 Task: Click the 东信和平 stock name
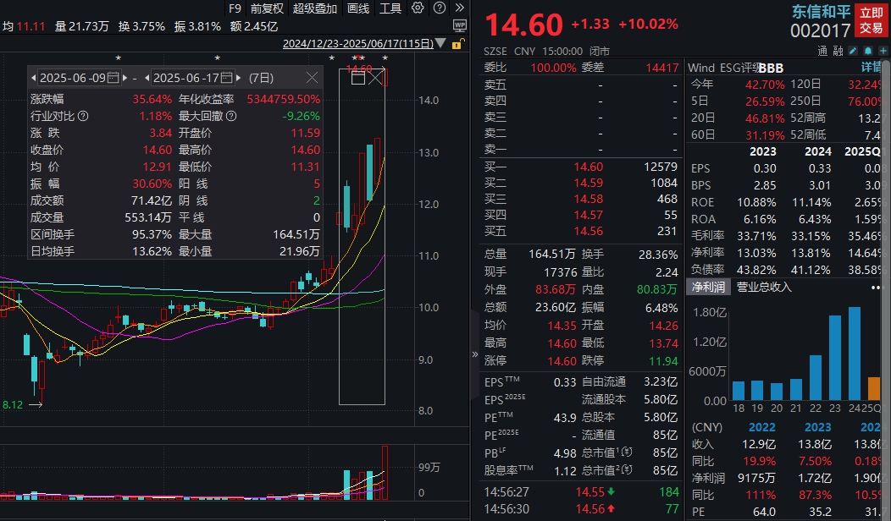pos(821,11)
